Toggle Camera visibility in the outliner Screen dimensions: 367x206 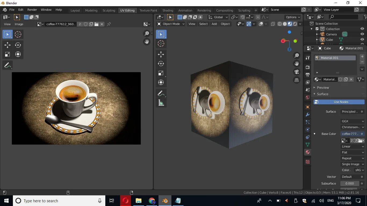coord(362,34)
